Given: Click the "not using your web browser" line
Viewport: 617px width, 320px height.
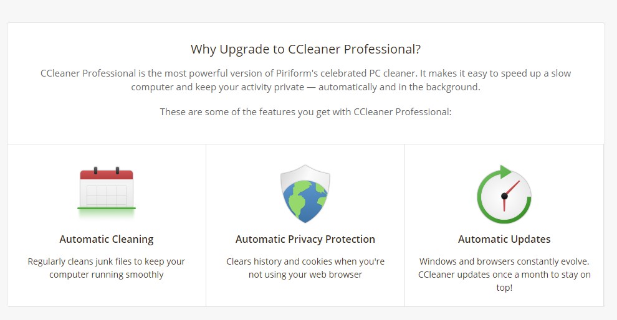Looking at the screenshot, I should point(305,275).
